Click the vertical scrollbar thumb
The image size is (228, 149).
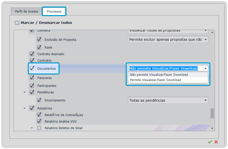(x=212, y=113)
